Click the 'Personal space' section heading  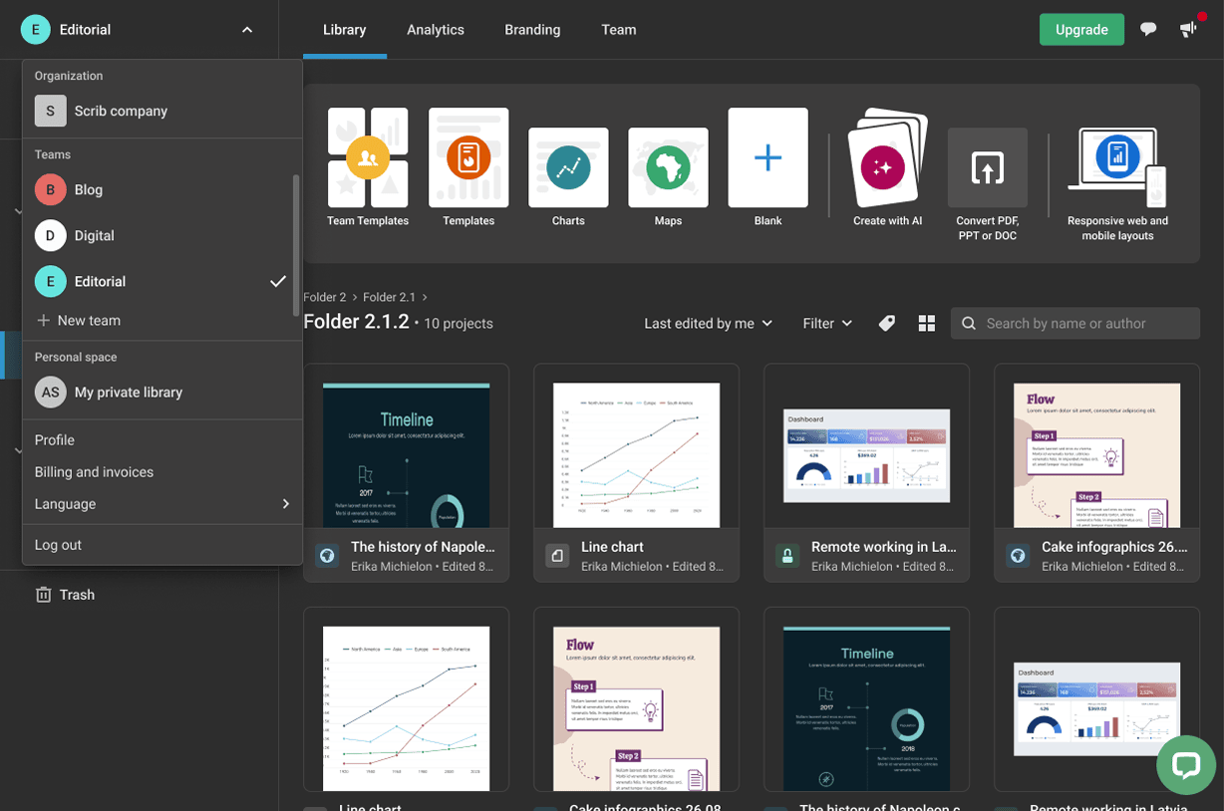(x=76, y=357)
